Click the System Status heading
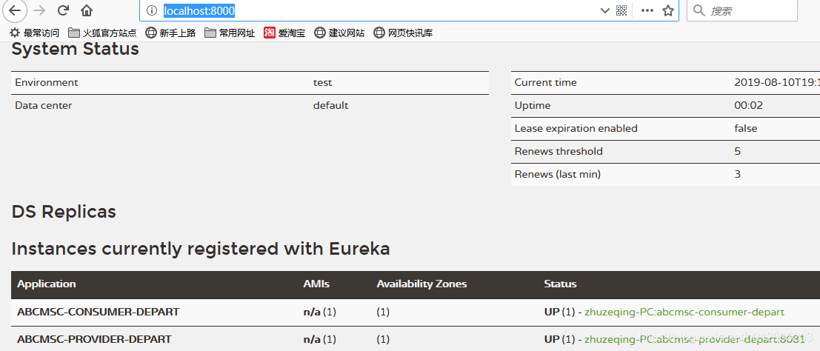The height and width of the screenshot is (351, 820). pos(76,49)
